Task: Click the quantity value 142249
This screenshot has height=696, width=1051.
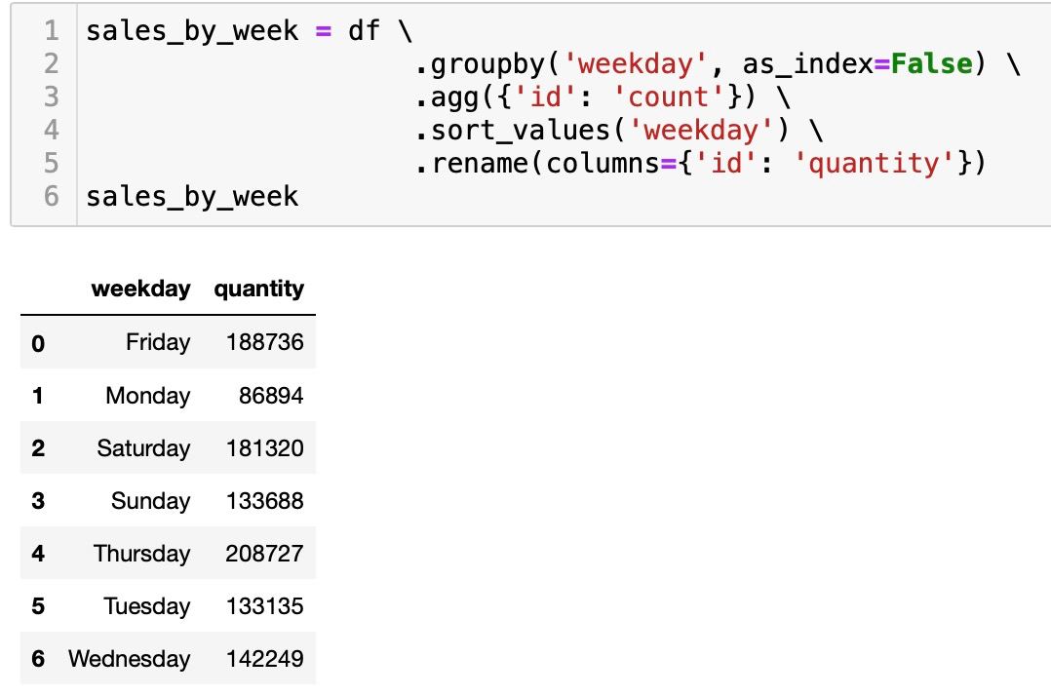Action: [x=265, y=659]
